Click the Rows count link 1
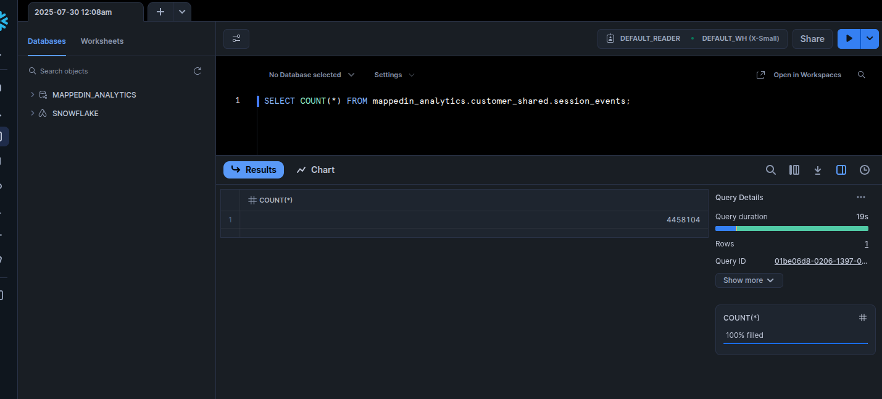 pyautogui.click(x=867, y=244)
